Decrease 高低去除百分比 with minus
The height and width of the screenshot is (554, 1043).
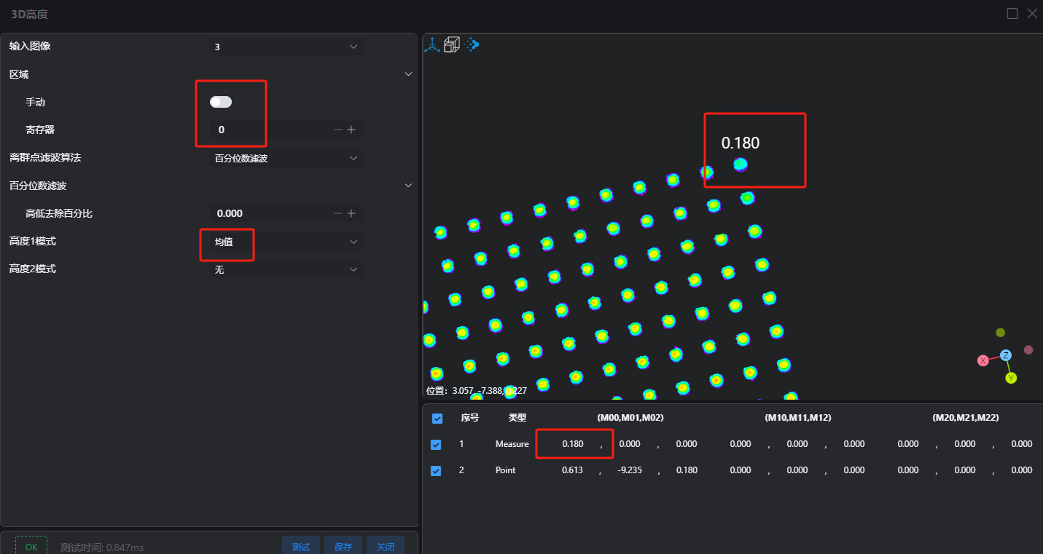pos(337,213)
